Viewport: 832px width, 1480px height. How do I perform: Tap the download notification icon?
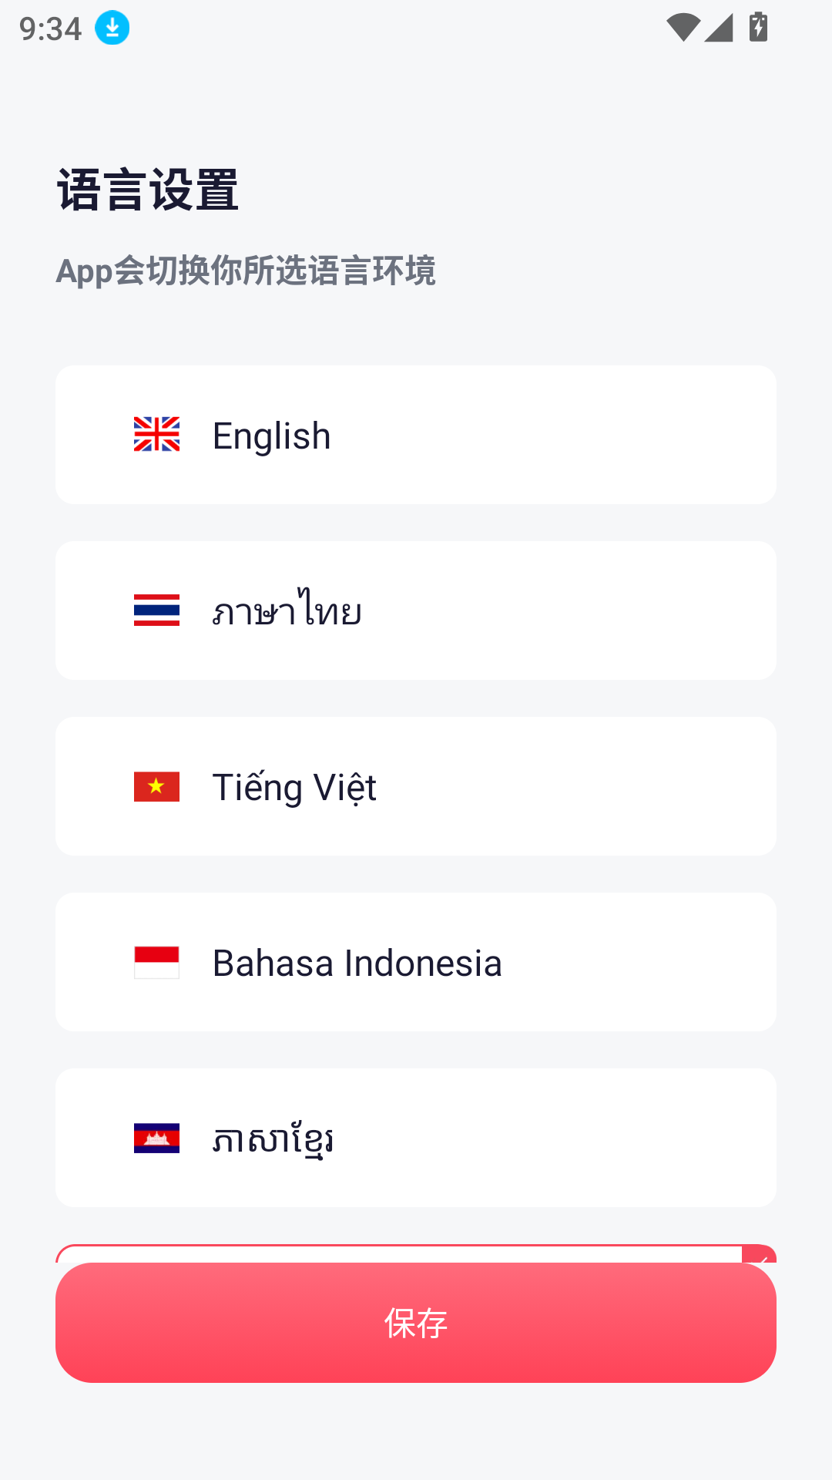[112, 29]
